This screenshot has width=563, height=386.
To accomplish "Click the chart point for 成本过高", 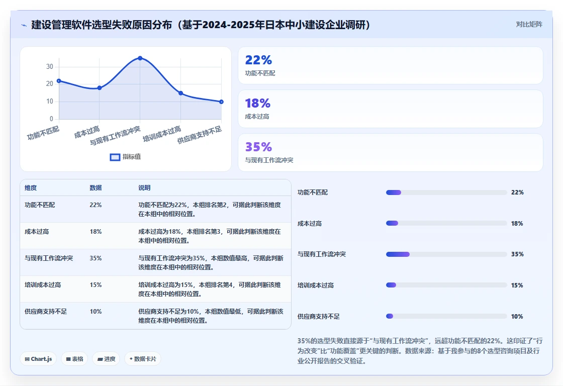I will 100,87.
